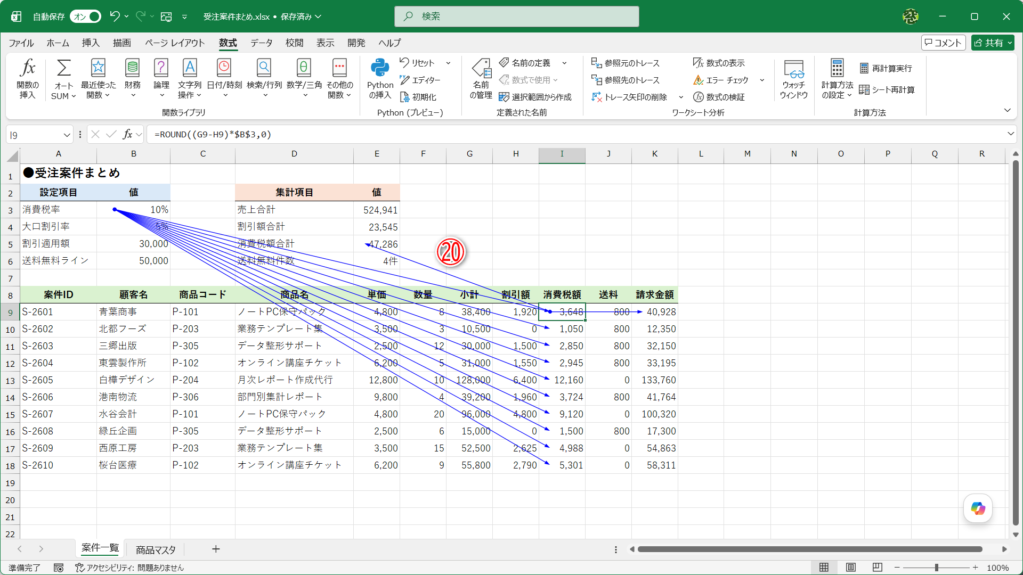Switch to Page Break Preview in status bar
1023x575 pixels.
point(878,568)
